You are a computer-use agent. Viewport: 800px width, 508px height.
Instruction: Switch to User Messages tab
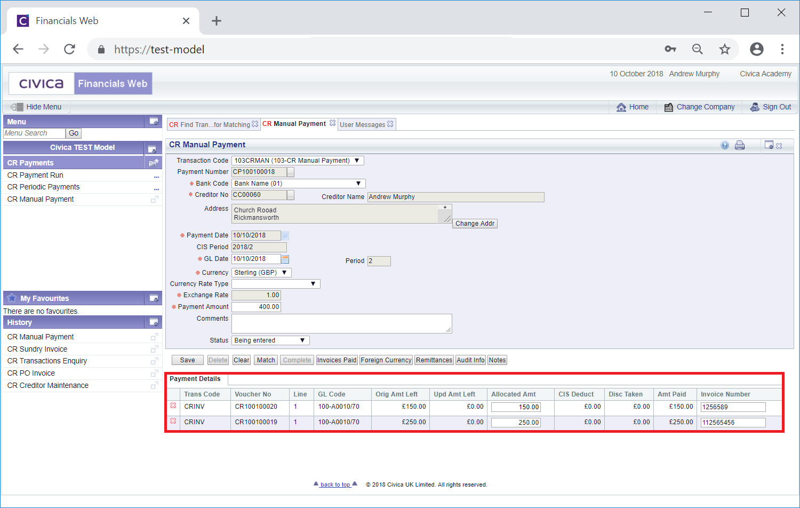[362, 124]
